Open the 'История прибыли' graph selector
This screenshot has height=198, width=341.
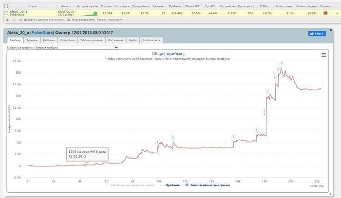(76, 48)
